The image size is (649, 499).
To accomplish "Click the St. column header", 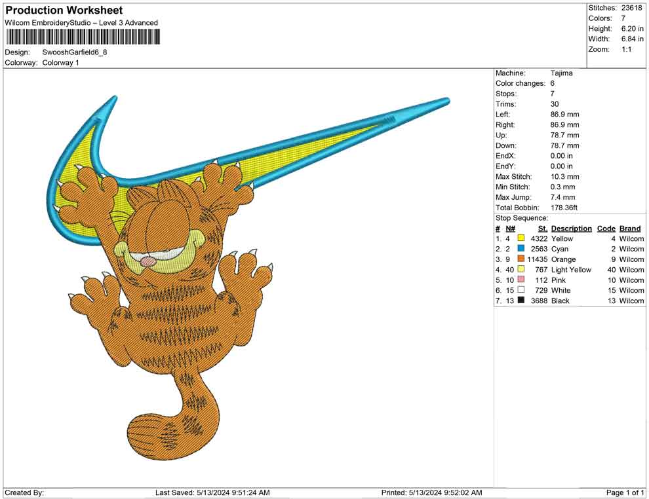I will point(542,229).
